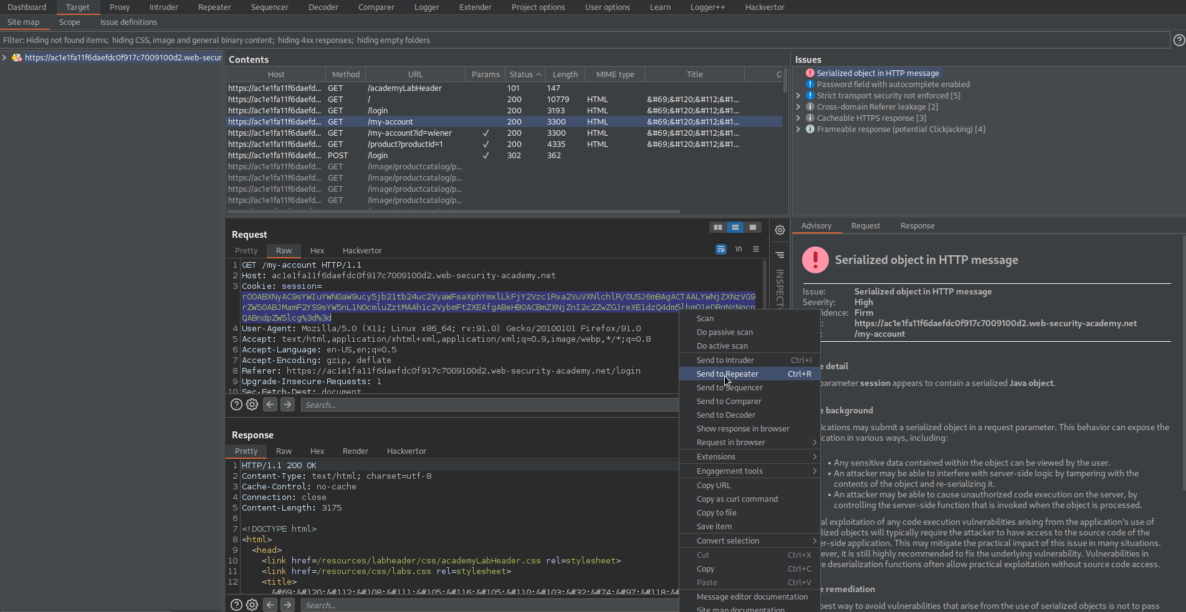Sort contents by Length column header

565,75
